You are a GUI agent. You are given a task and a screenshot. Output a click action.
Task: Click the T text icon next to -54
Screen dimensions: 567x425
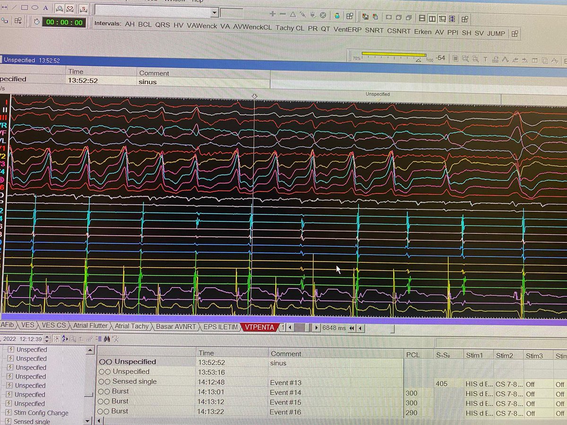point(485,59)
